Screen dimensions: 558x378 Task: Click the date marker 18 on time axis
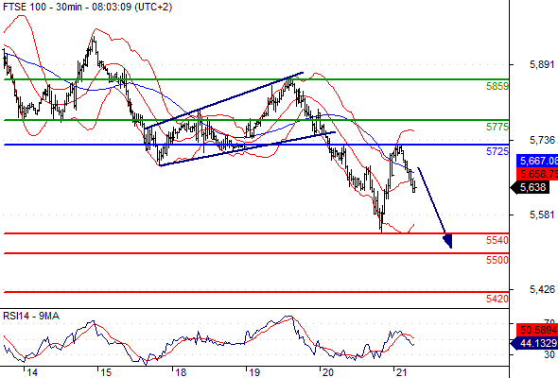click(x=181, y=372)
